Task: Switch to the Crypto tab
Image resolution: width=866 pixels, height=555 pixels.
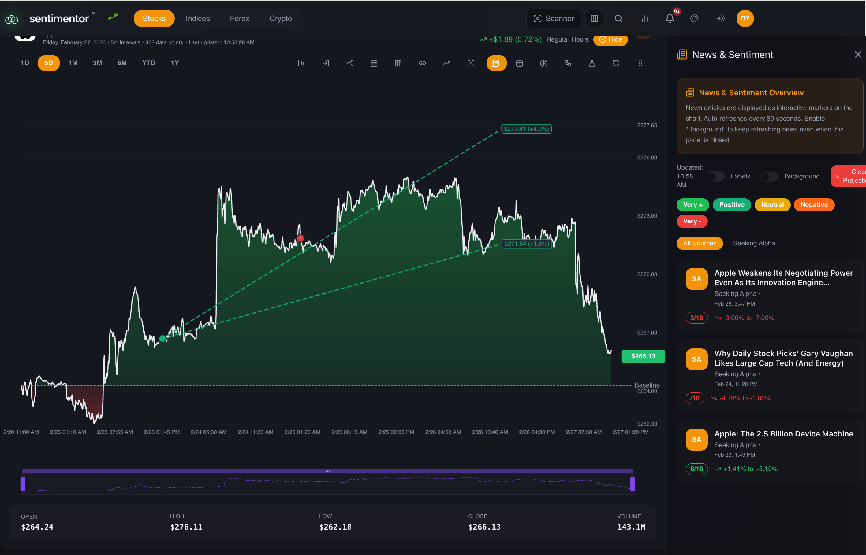Action: click(x=280, y=18)
